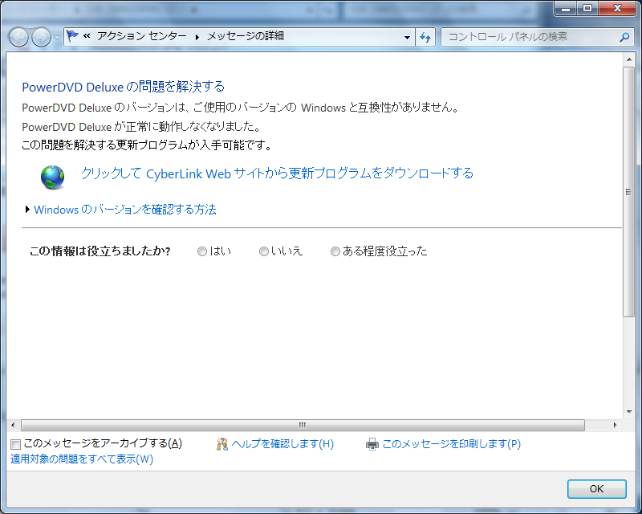Open the address bar history dropdown
Viewport: 642px width, 514px height.
[x=407, y=37]
